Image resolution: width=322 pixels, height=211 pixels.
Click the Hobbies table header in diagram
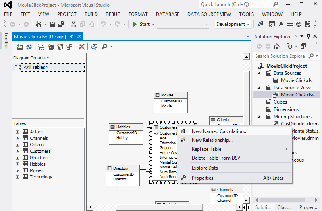126,127
